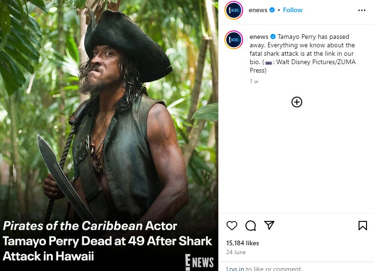Click the comment speech bubble icon
The image size is (374, 271).
[x=251, y=226]
